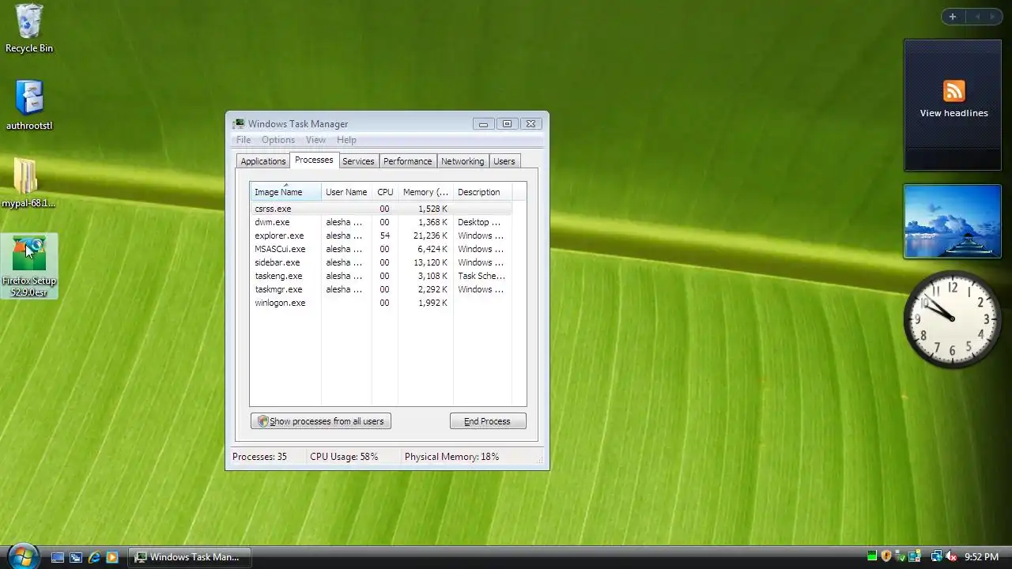Screen dimensions: 1012x569
Task: Click CPU Usage: 58% in status bar
Action: tap(344, 457)
